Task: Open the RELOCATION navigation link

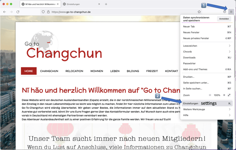Action: [x=74, y=71]
